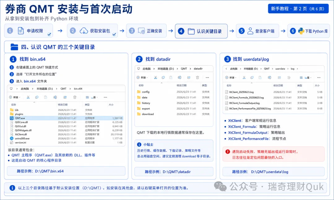Click Share icon in datadir explorer toolbar
334x200 pixels.
click(189, 77)
